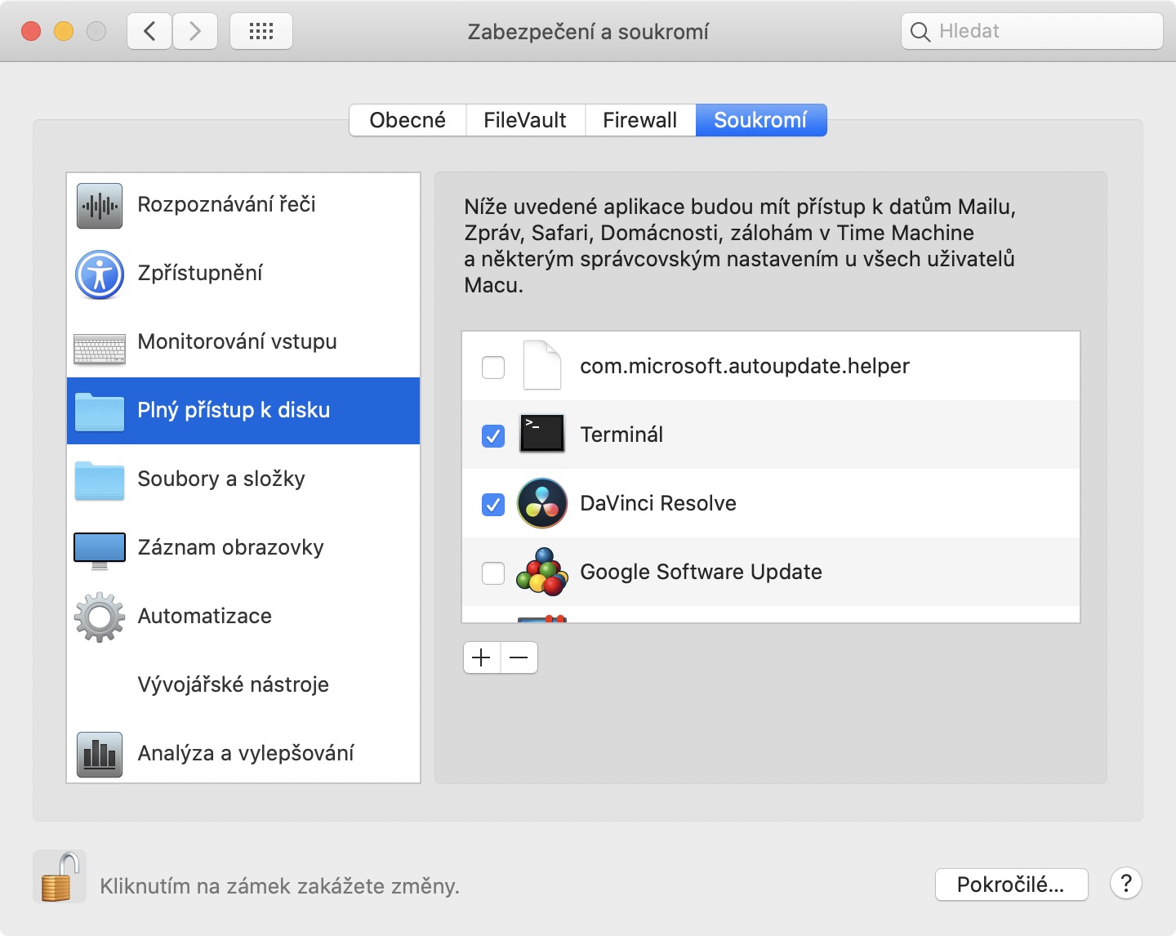Enable com.microsoft.autoupdate.helper checkbox
The height and width of the screenshot is (936, 1176).
(x=493, y=368)
